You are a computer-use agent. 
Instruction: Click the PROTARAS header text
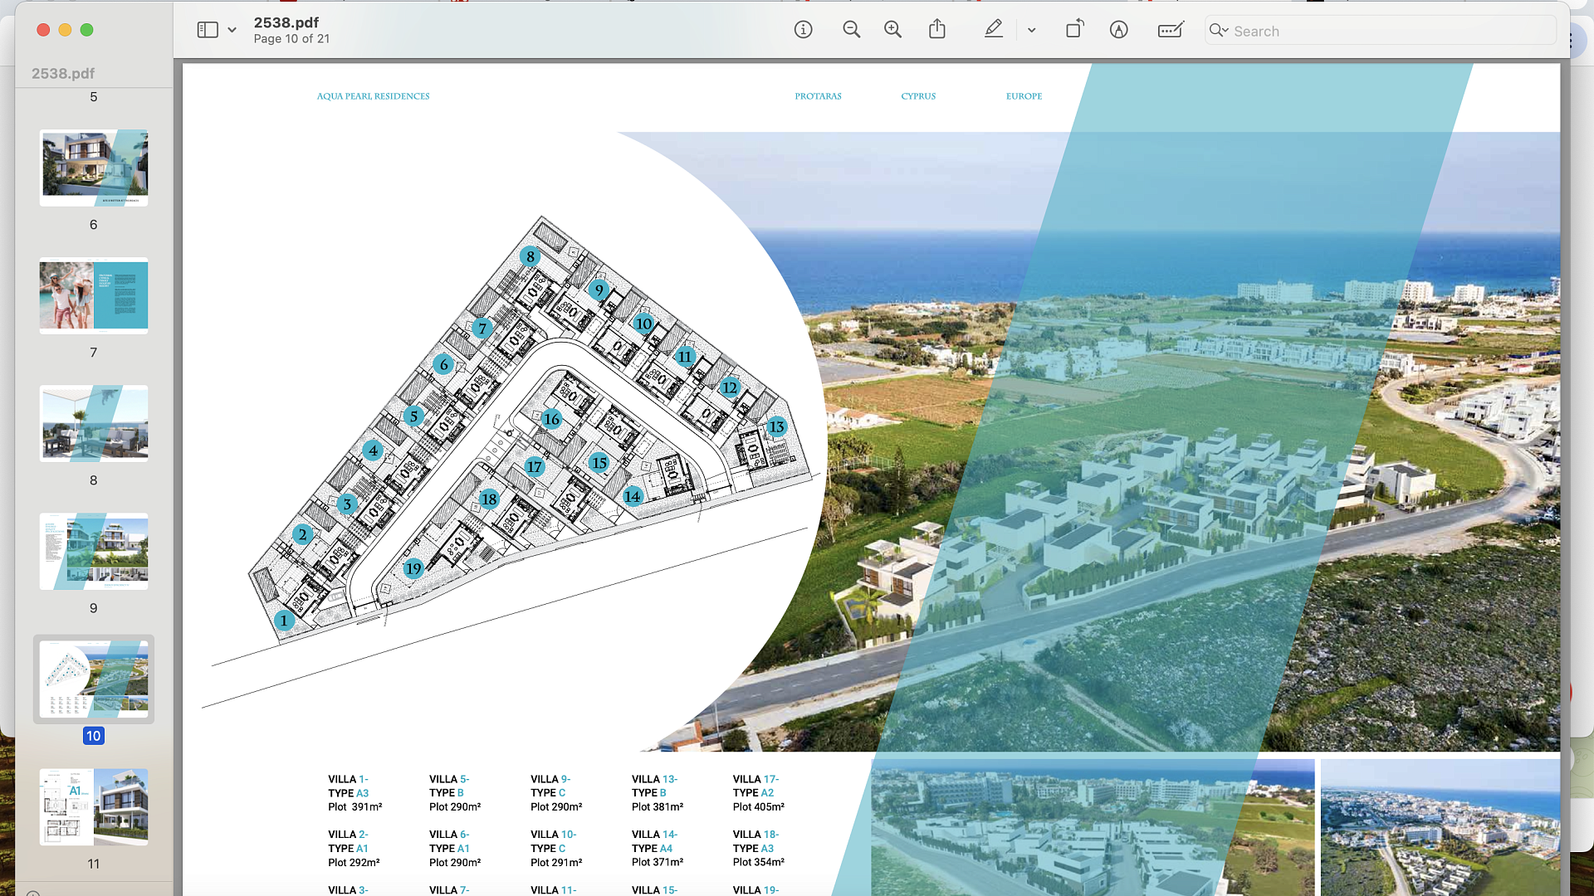[818, 96]
